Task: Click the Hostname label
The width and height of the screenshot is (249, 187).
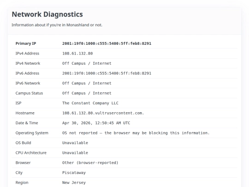Action: click(25, 113)
